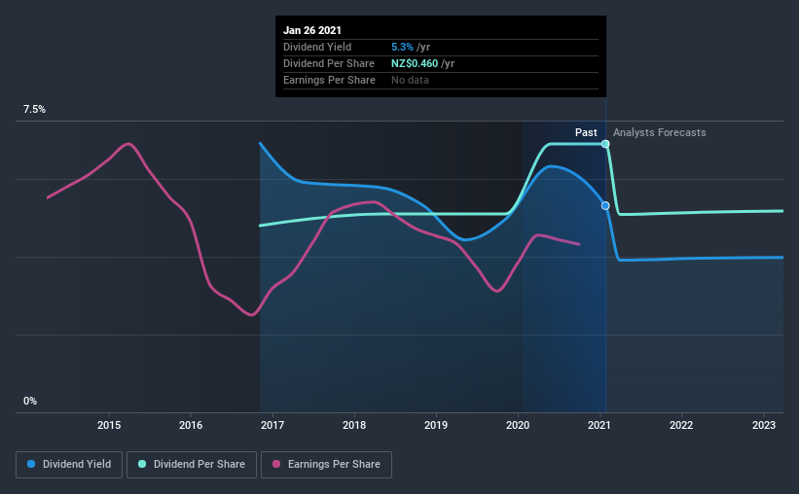Click the tooltip 'Dividend Per Share' row label
799x494 pixels.
(329, 63)
